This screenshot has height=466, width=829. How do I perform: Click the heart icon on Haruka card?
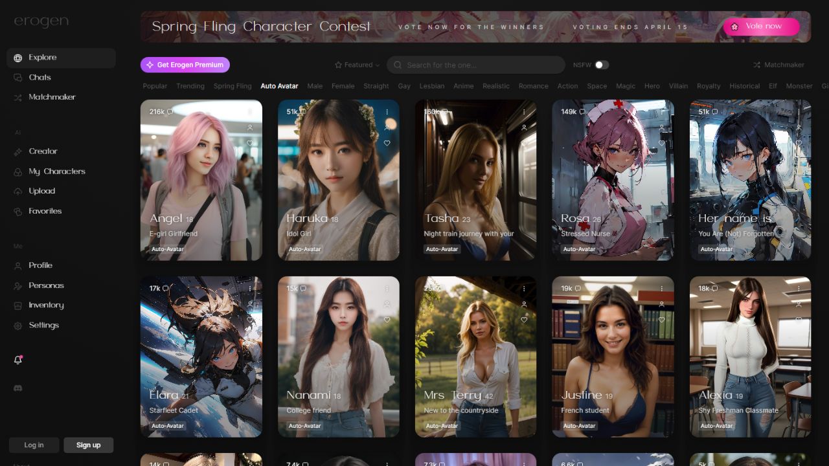pos(387,143)
